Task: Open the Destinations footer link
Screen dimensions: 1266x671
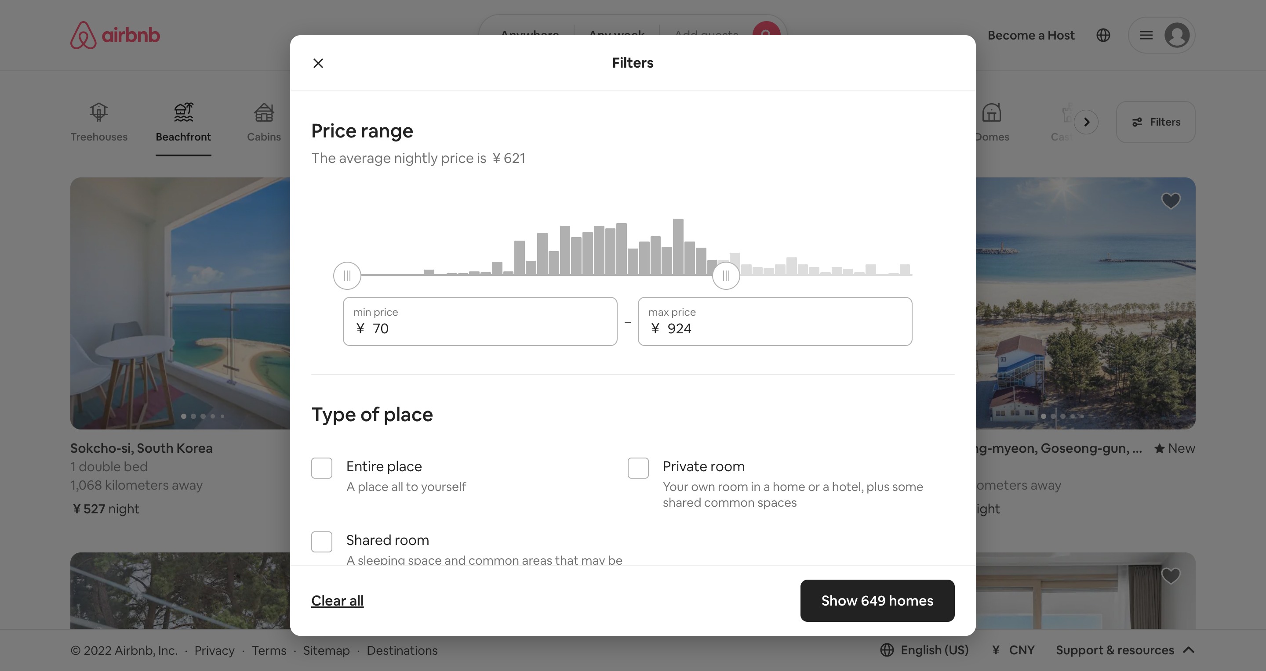Action: (x=402, y=650)
